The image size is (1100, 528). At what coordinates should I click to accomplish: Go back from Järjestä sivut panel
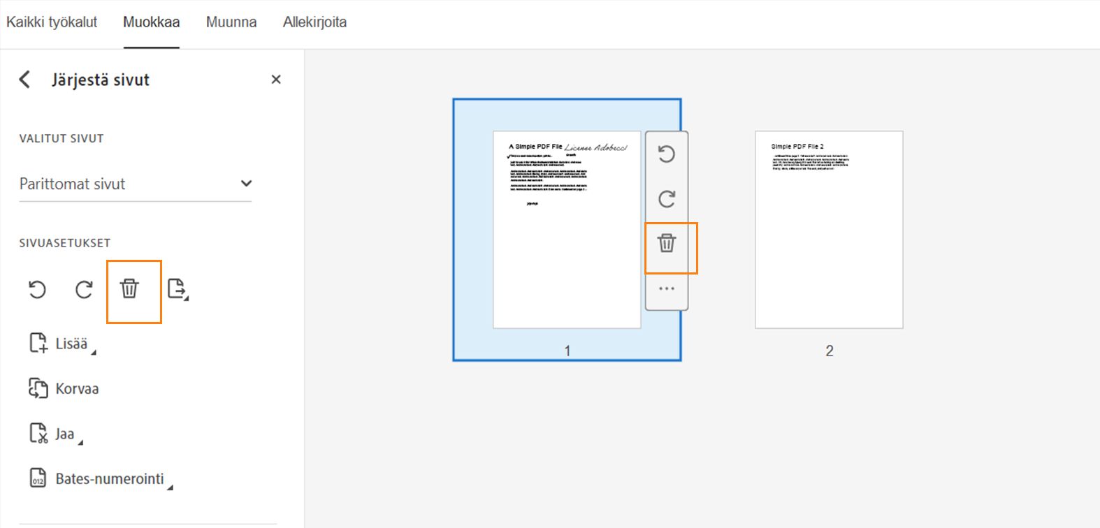(x=25, y=80)
